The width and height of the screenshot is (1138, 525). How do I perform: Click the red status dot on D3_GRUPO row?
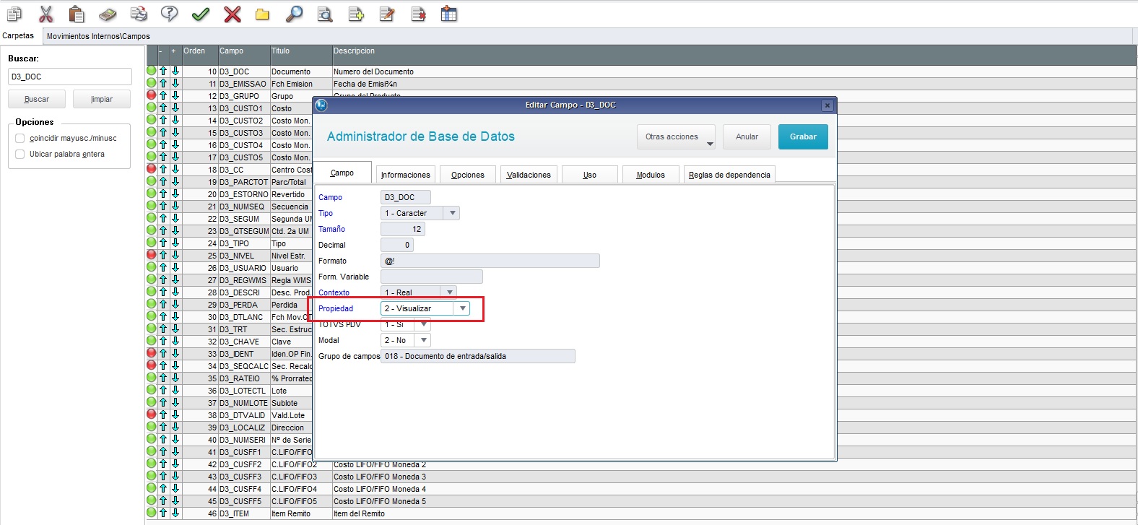click(152, 95)
